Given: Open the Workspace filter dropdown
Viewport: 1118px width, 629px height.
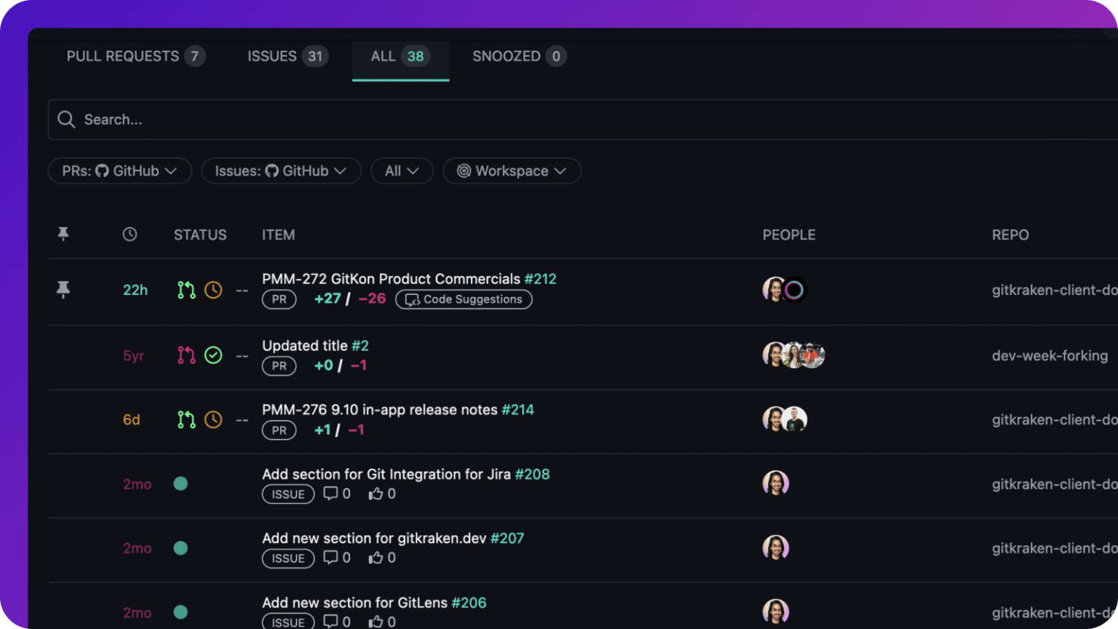Looking at the screenshot, I should point(512,170).
